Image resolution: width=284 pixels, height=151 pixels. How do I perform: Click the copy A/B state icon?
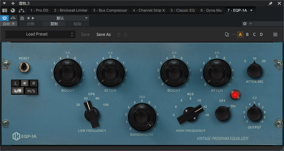click(x=227, y=35)
